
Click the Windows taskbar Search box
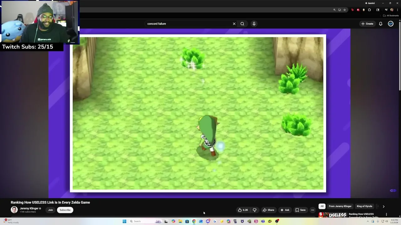pyautogui.click(x=145, y=221)
